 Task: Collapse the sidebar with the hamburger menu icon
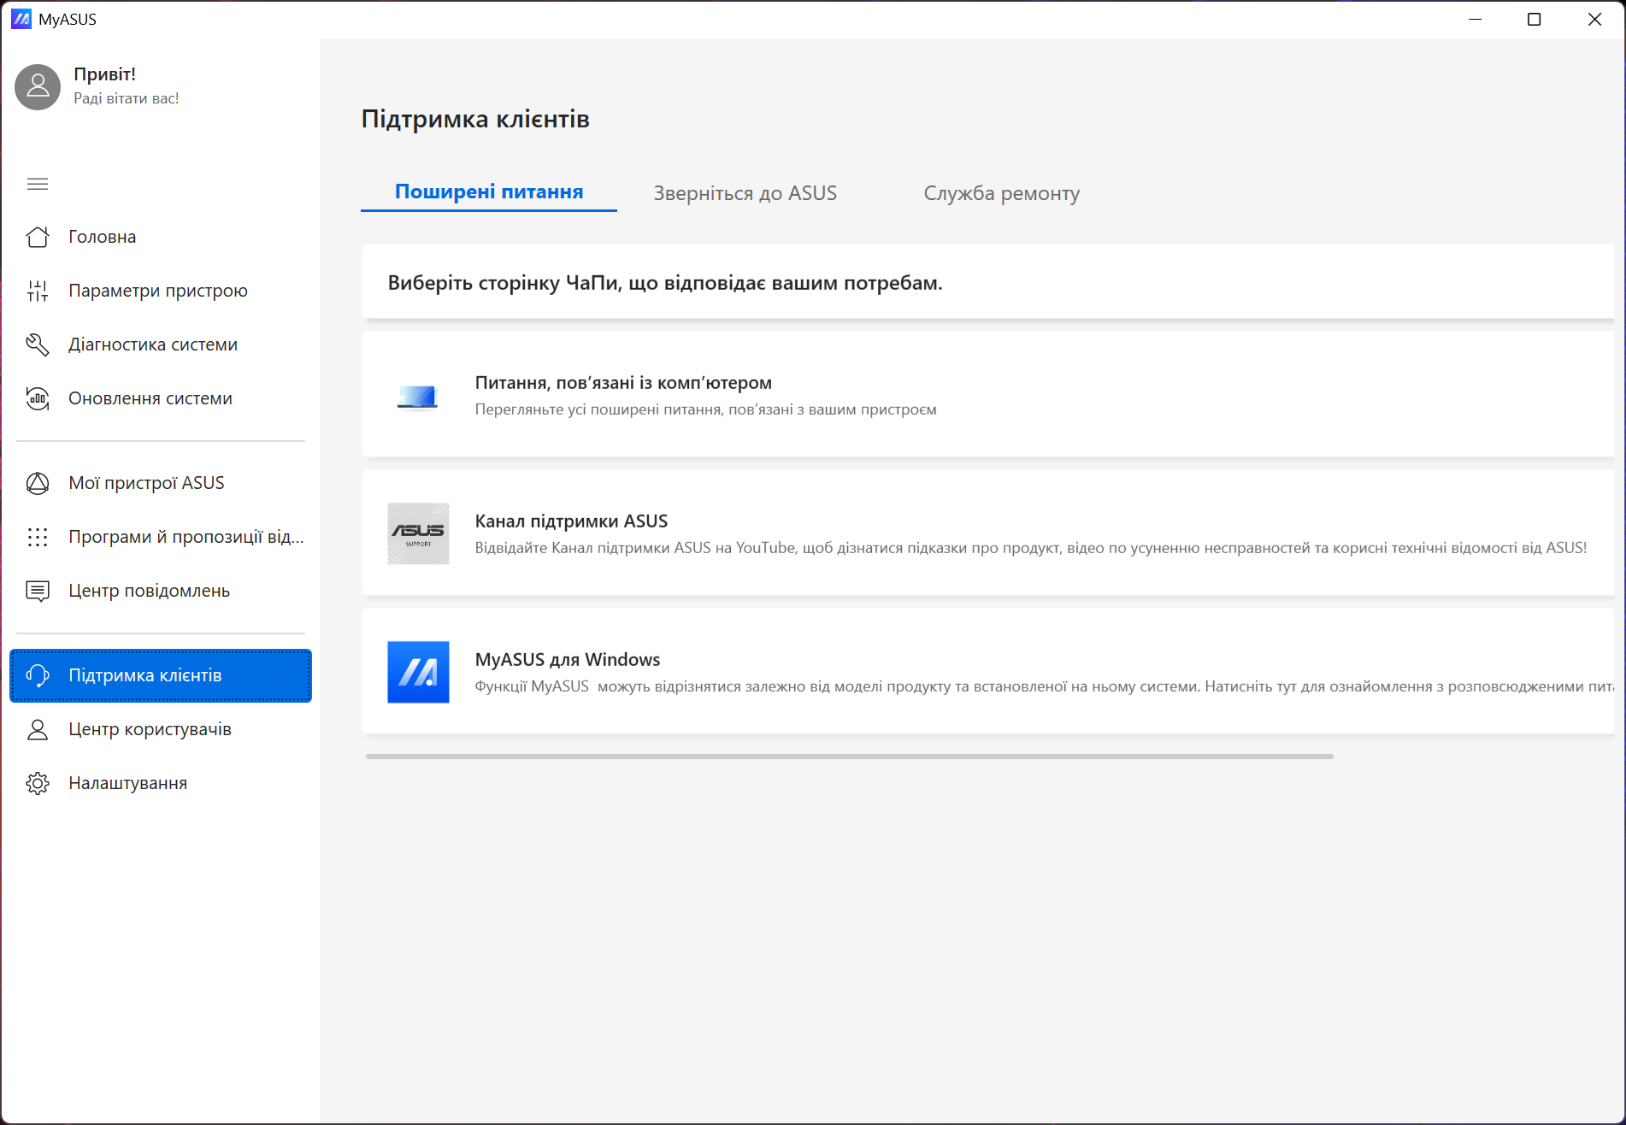tap(38, 184)
